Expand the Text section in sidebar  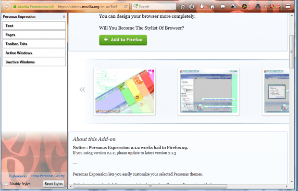[34, 25]
